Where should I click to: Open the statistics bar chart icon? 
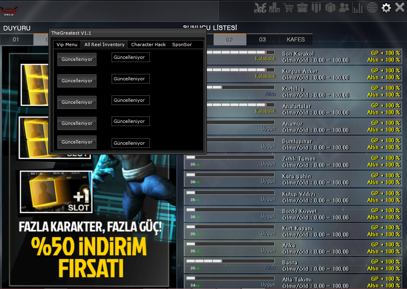click(358, 8)
